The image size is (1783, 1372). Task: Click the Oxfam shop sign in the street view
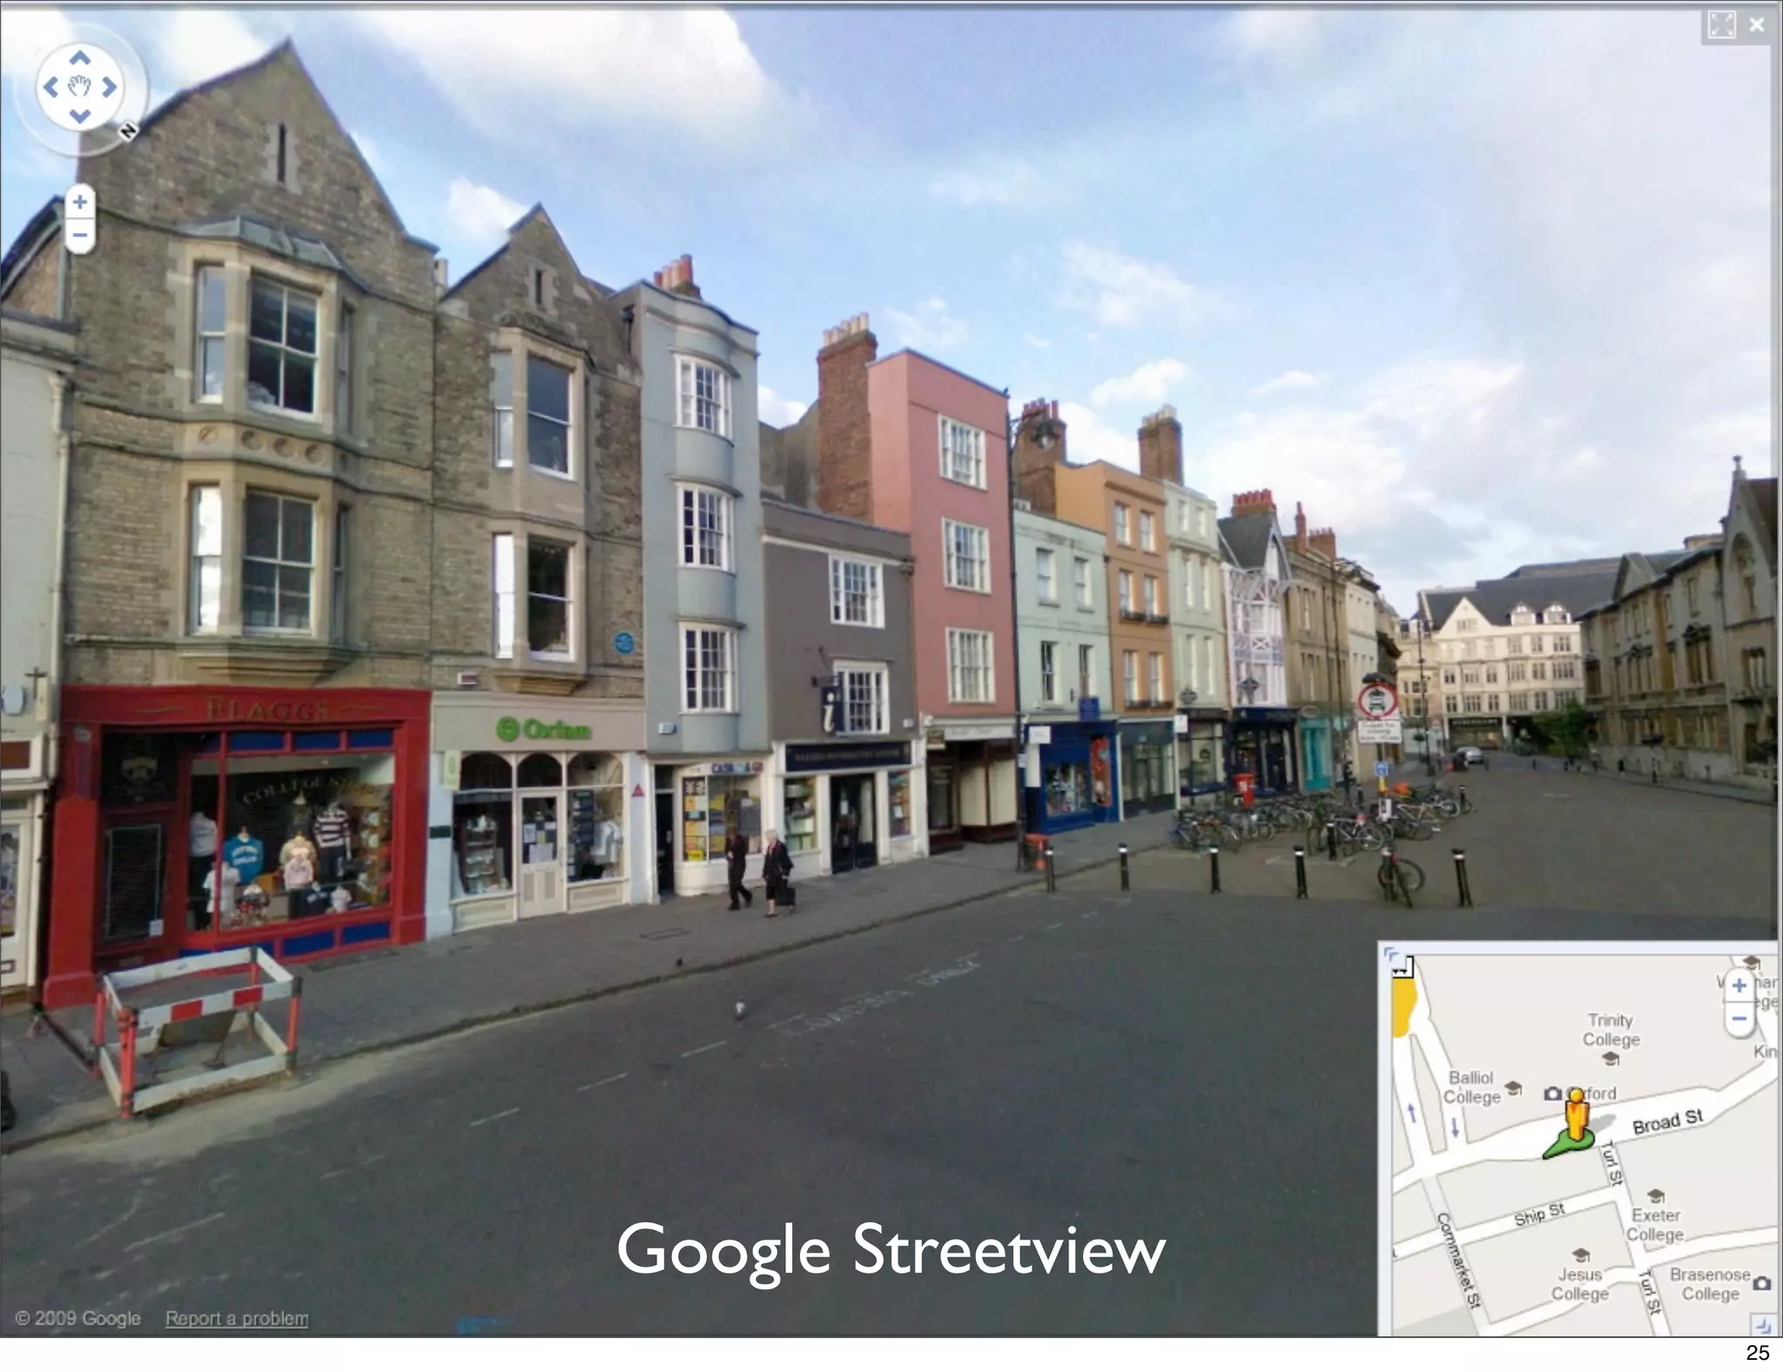point(542,729)
